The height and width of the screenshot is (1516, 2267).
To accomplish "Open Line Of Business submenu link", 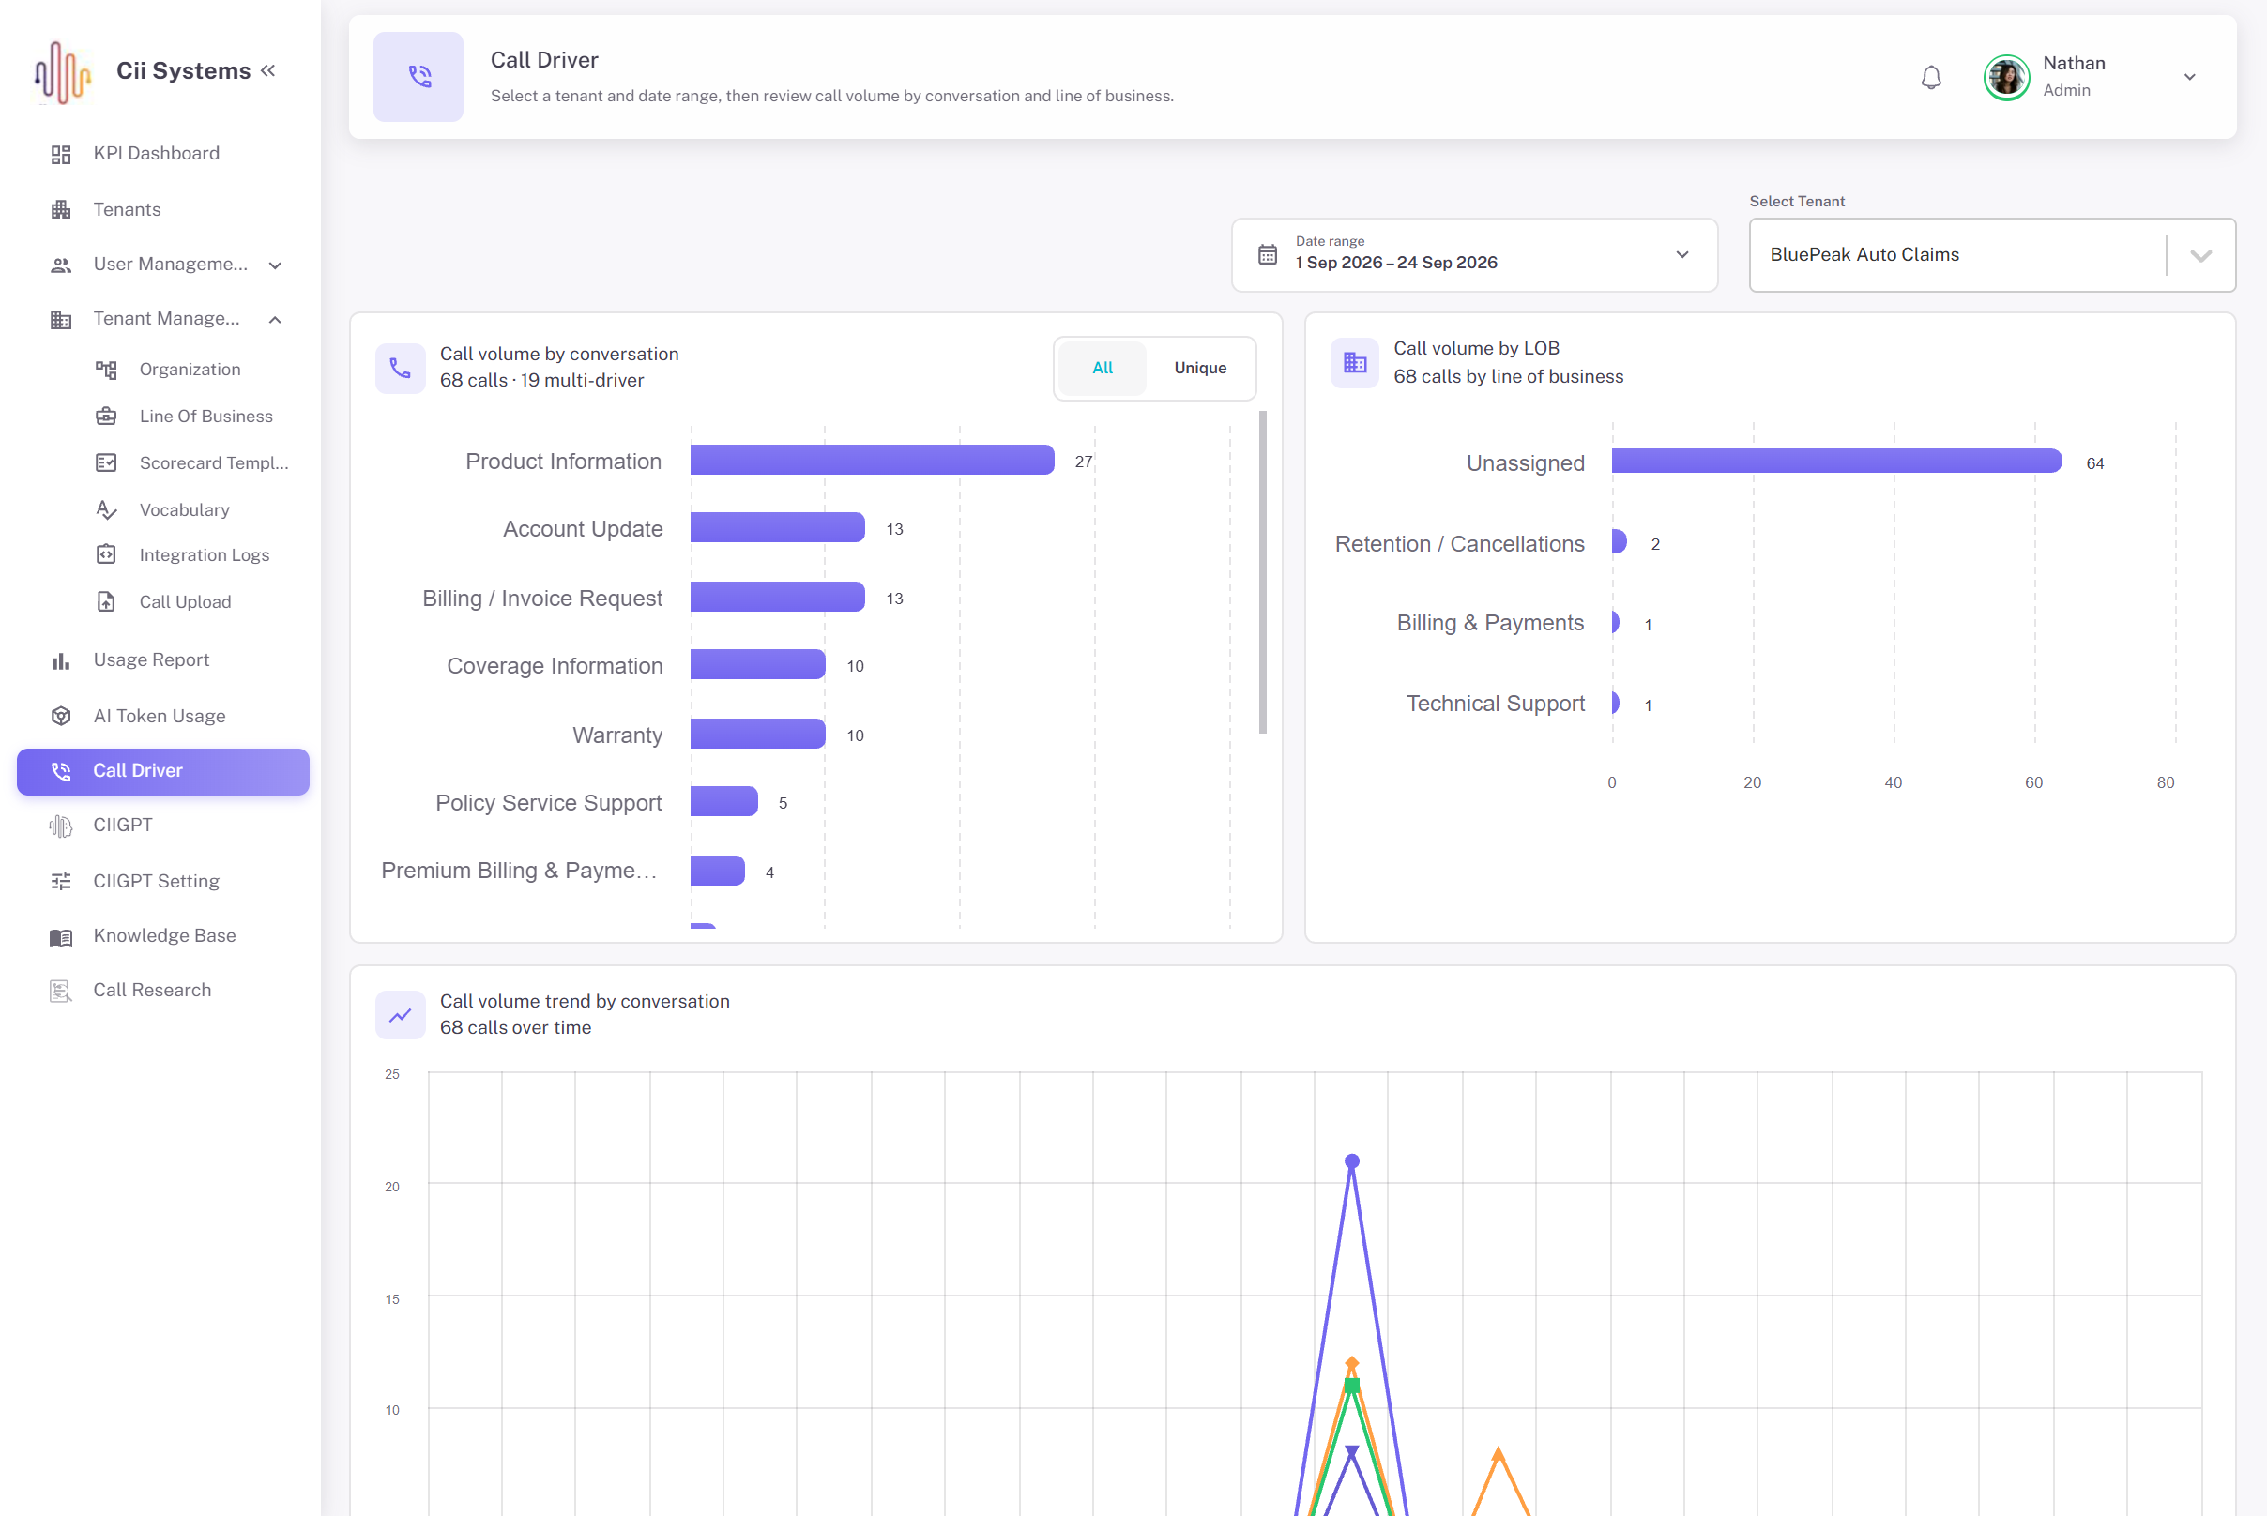I will (205, 417).
